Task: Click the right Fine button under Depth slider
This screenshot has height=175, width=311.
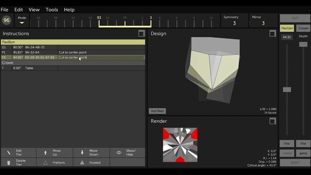Action: pyautogui.click(x=303, y=143)
